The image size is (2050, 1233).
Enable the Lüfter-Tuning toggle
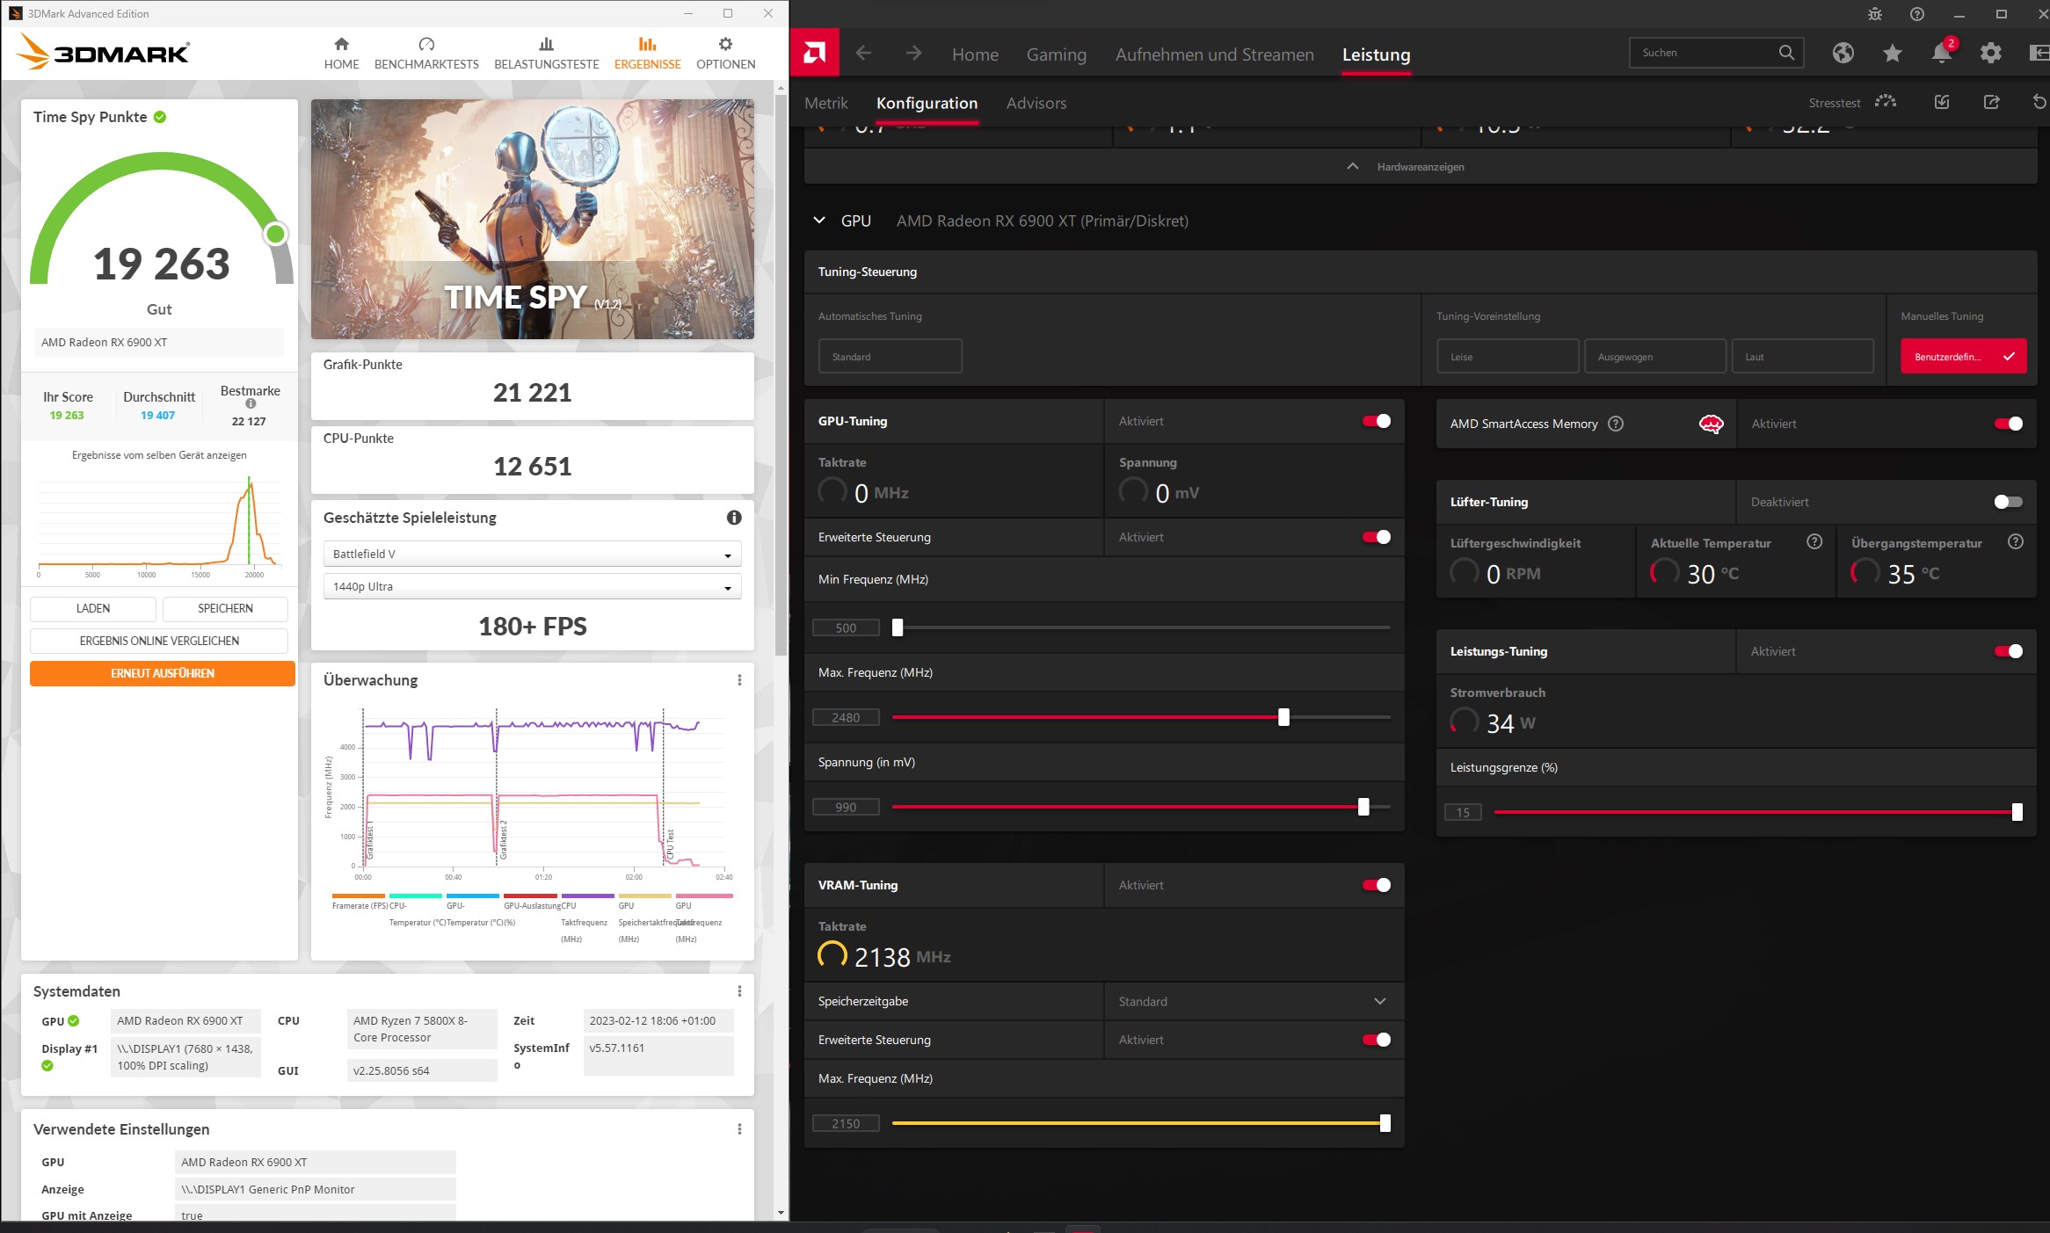[2008, 502]
